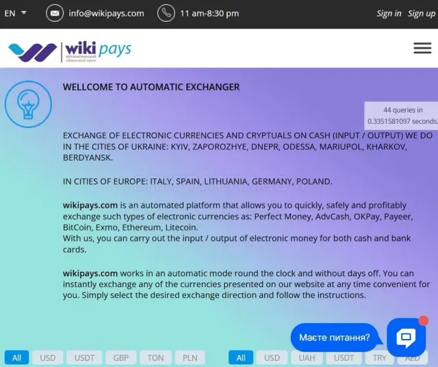This screenshot has width=438, height=367.
Task: Click the bold wikipays.com before 'is an automated platform'
Action: [x=90, y=205]
